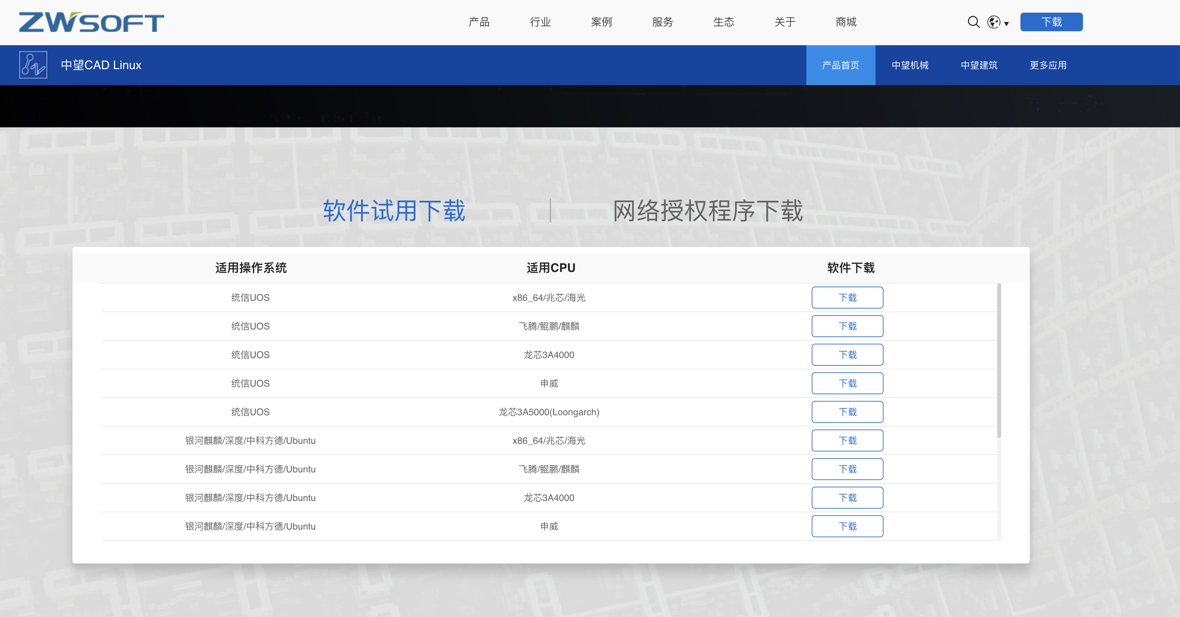The height and width of the screenshot is (617, 1180).
Task: Click the globe language icon
Action: pyautogui.click(x=993, y=22)
